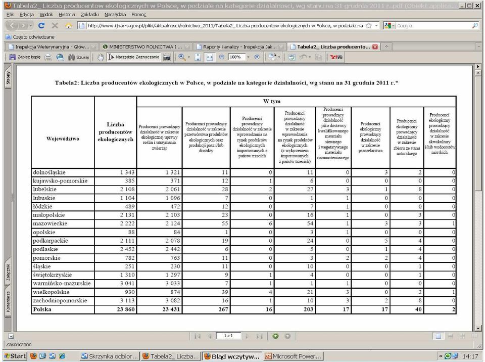Open the Historia menu
Screen dimensions: 485x362
[67, 14]
